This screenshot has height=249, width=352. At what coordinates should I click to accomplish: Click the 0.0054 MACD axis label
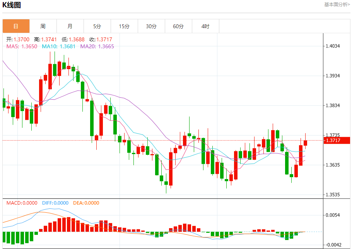point(333,215)
